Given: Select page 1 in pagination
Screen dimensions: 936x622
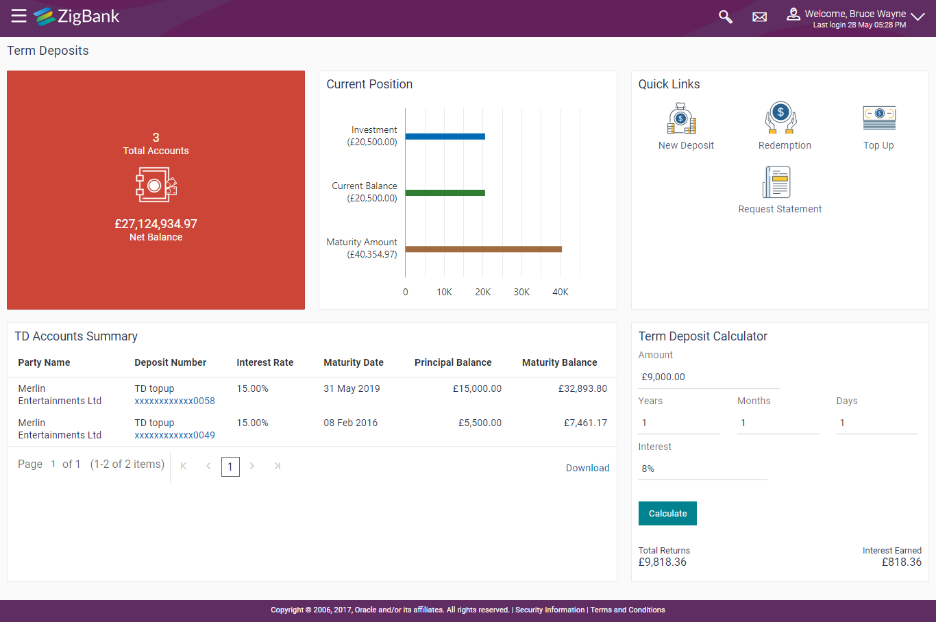Looking at the screenshot, I should coord(230,467).
